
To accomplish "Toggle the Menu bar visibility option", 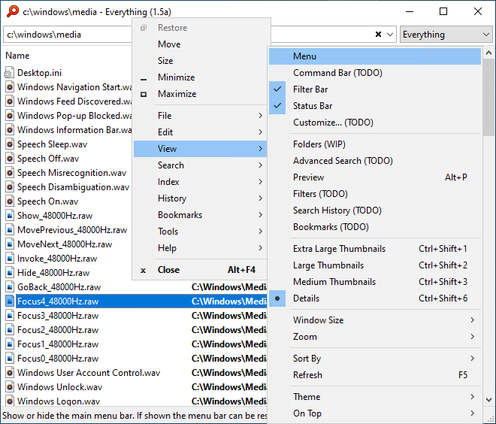I will coord(375,56).
